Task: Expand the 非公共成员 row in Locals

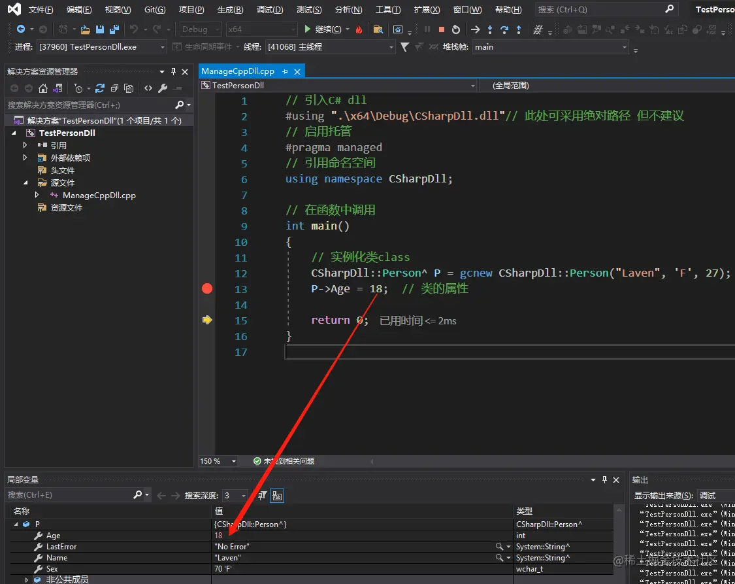Action: pyautogui.click(x=27, y=579)
